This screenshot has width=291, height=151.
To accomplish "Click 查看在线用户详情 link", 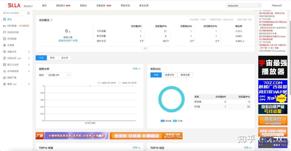I will pos(68,41).
